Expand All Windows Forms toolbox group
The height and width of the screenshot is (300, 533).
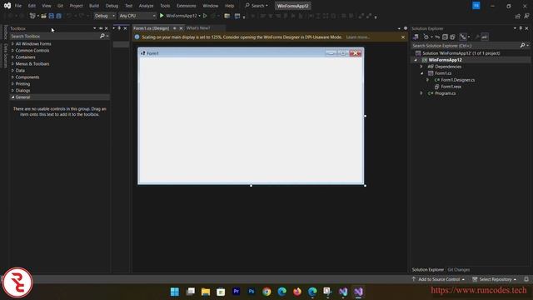12,43
